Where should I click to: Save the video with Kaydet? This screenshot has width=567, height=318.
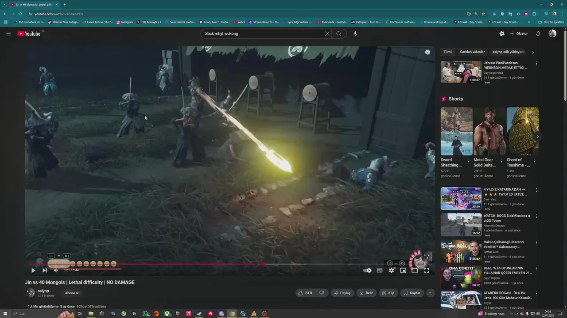click(412, 293)
